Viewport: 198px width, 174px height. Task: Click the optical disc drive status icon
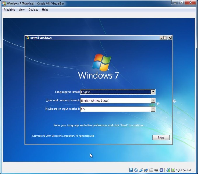[x=136, y=170]
